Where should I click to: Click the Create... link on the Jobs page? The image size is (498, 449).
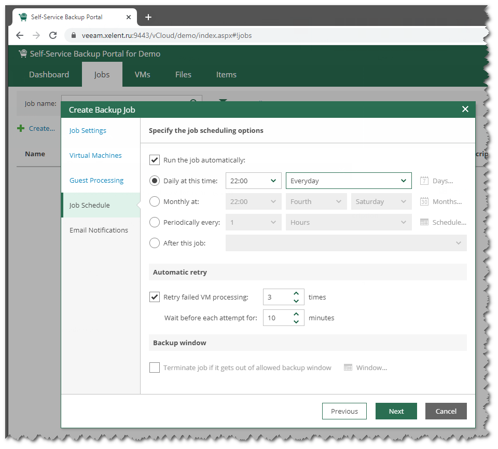click(42, 128)
